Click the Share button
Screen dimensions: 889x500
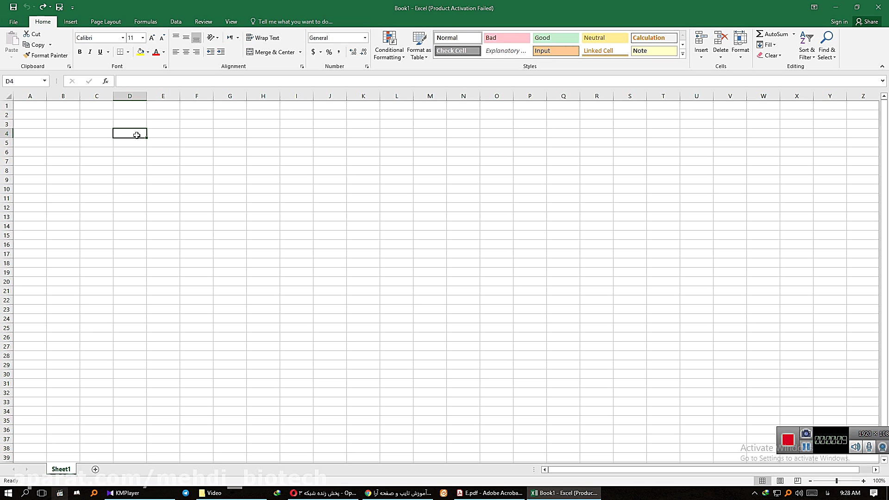pos(867,22)
